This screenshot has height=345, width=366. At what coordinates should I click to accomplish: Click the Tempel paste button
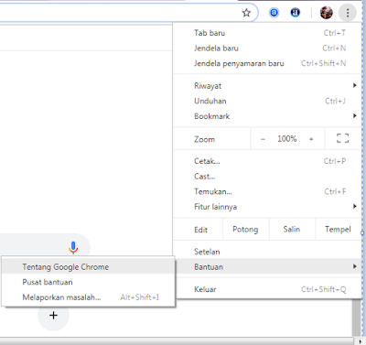click(x=338, y=230)
